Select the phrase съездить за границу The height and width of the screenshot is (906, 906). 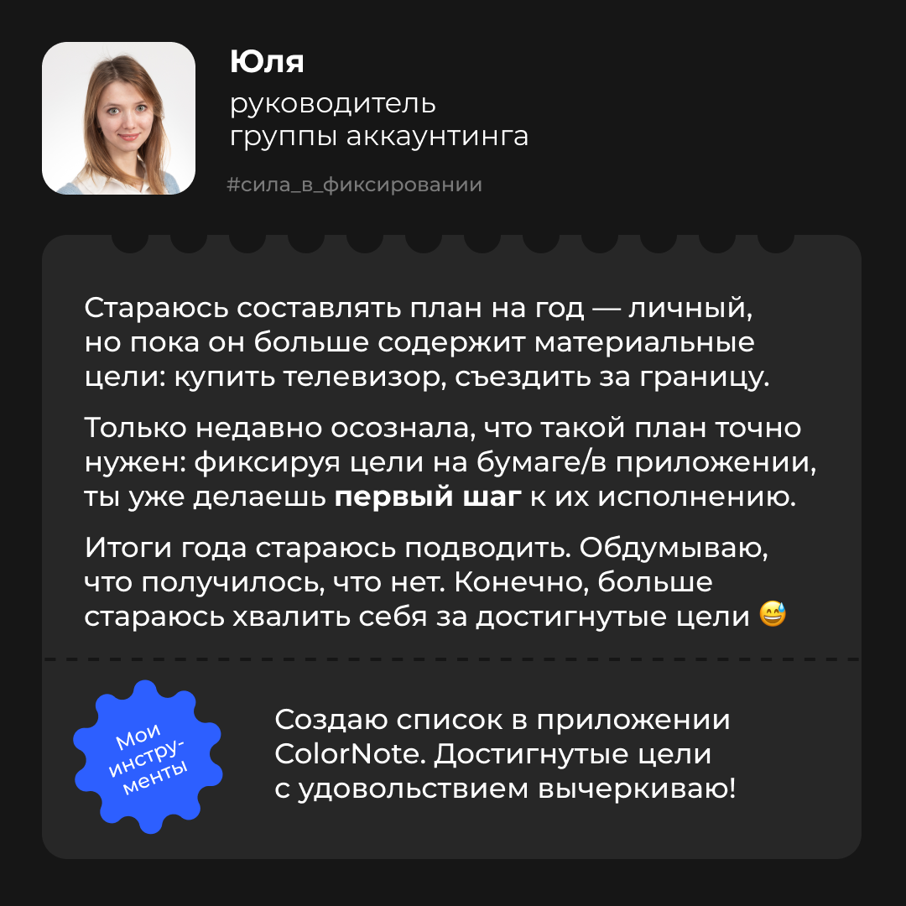(x=612, y=377)
